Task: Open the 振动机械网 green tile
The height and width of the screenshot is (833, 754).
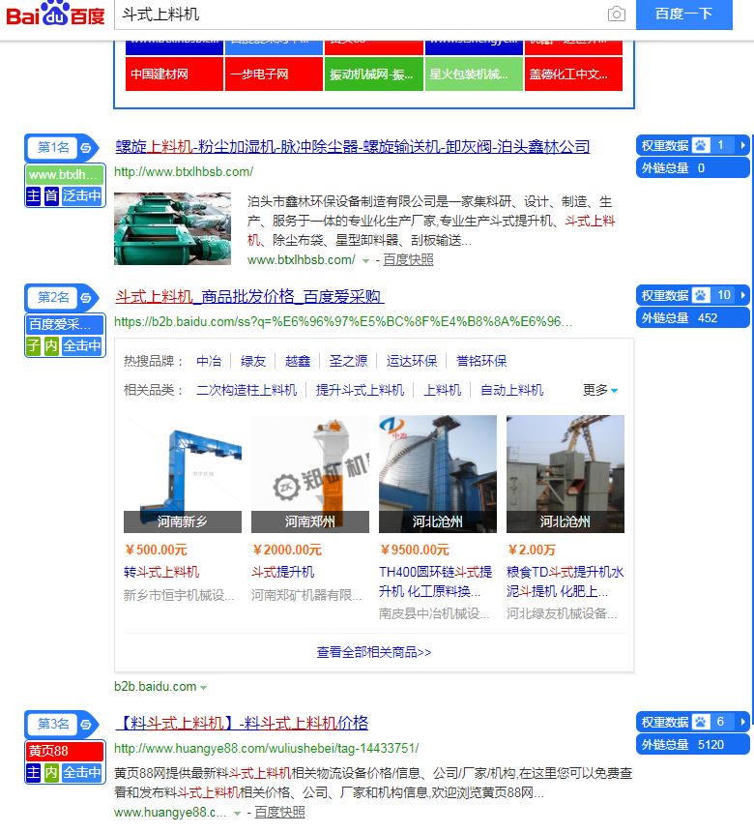Action: pyautogui.click(x=374, y=74)
